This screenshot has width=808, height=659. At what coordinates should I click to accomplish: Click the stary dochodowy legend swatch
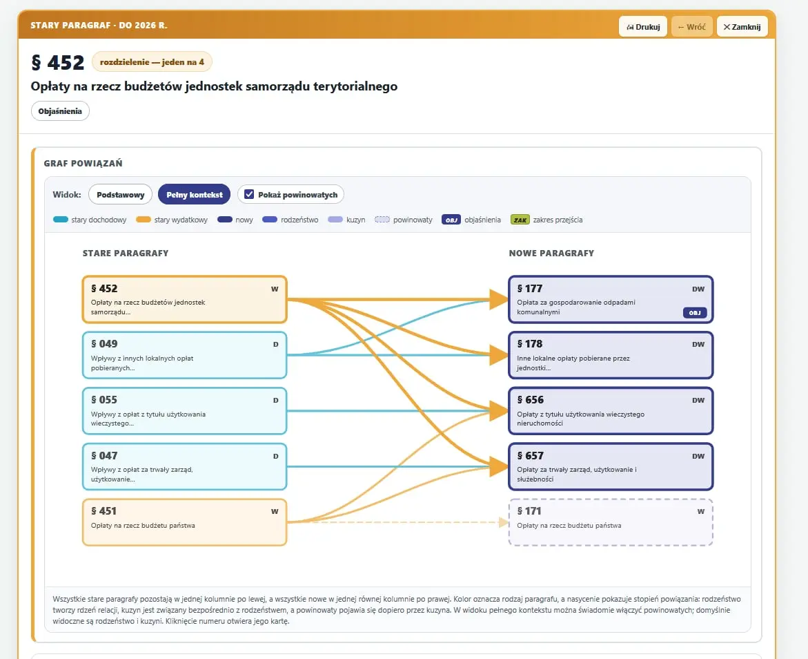(60, 220)
